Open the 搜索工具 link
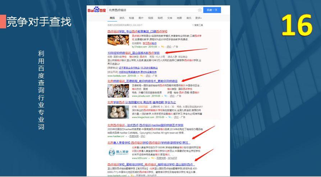 click(x=198, y=25)
